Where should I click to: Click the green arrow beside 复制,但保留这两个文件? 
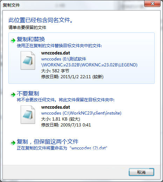[13, 143]
